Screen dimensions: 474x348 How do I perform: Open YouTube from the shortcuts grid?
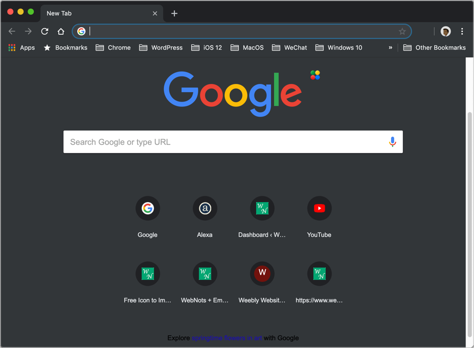(x=319, y=208)
